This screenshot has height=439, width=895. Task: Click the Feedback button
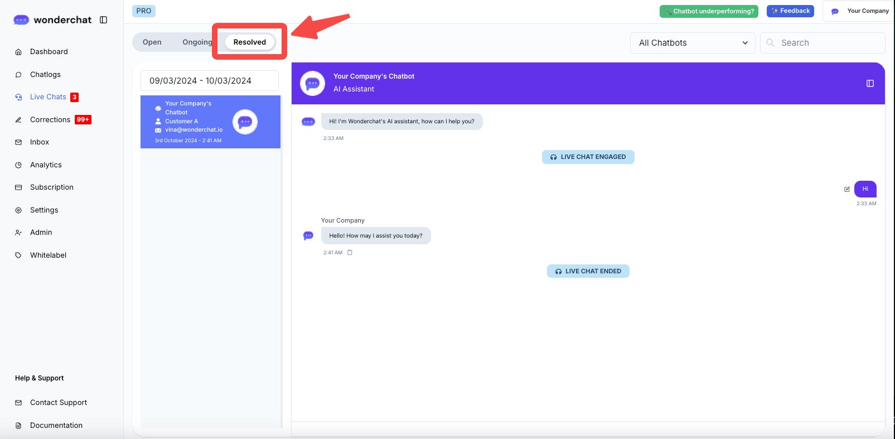pyautogui.click(x=790, y=11)
